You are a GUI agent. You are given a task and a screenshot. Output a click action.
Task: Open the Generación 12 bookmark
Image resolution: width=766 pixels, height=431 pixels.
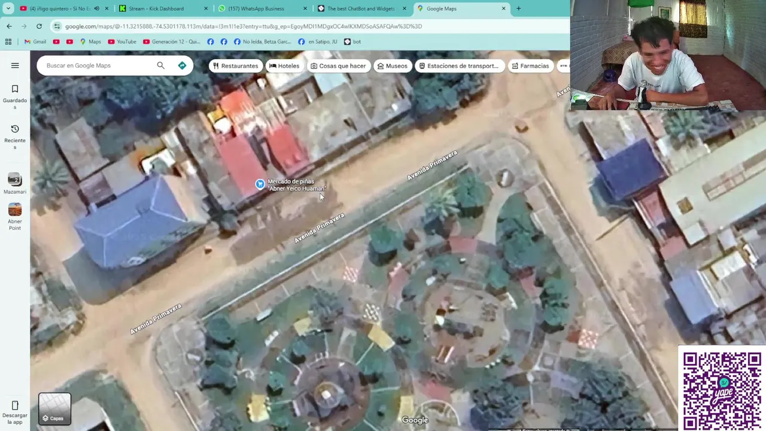click(172, 41)
